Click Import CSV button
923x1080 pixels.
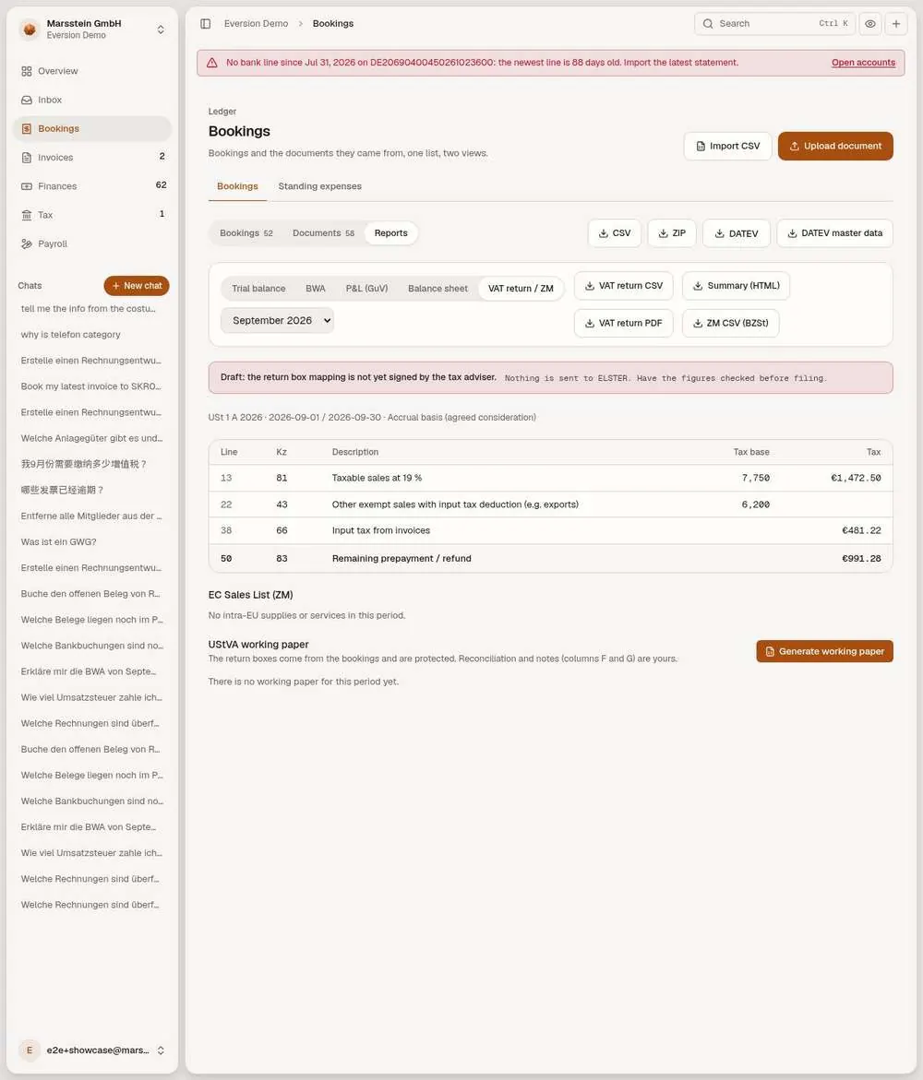coord(728,146)
